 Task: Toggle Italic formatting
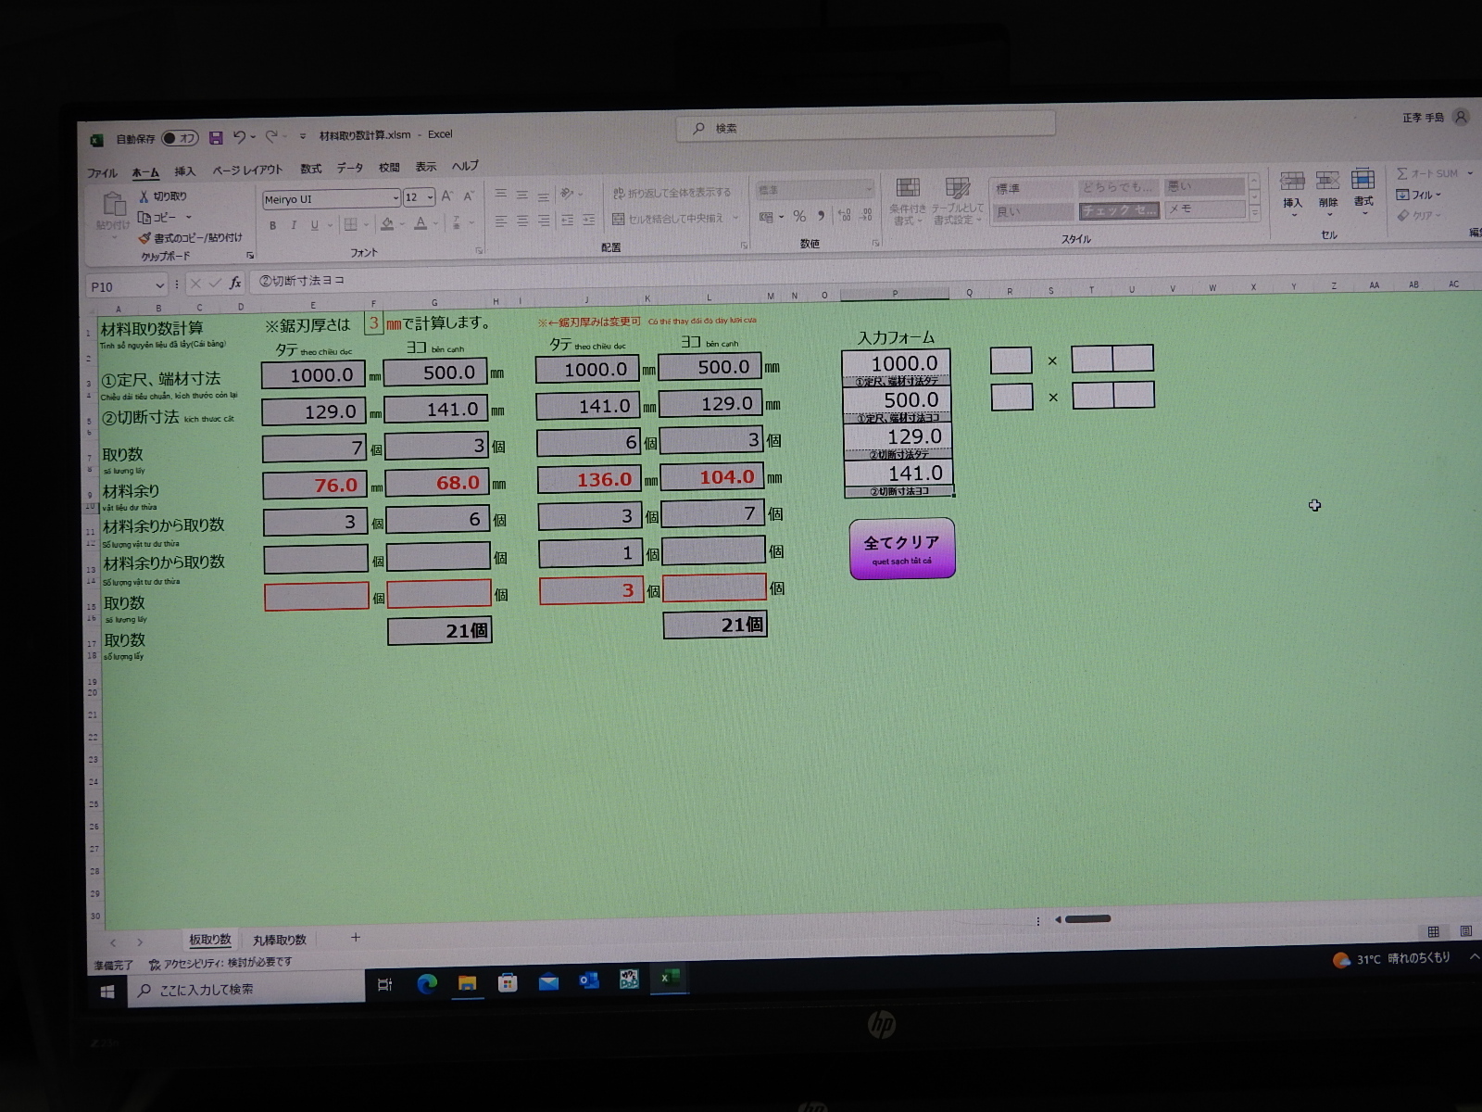[x=294, y=225]
